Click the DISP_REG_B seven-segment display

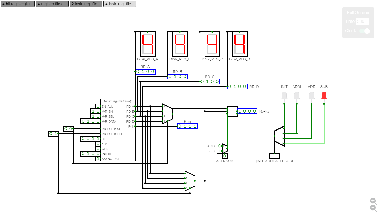coord(180,44)
